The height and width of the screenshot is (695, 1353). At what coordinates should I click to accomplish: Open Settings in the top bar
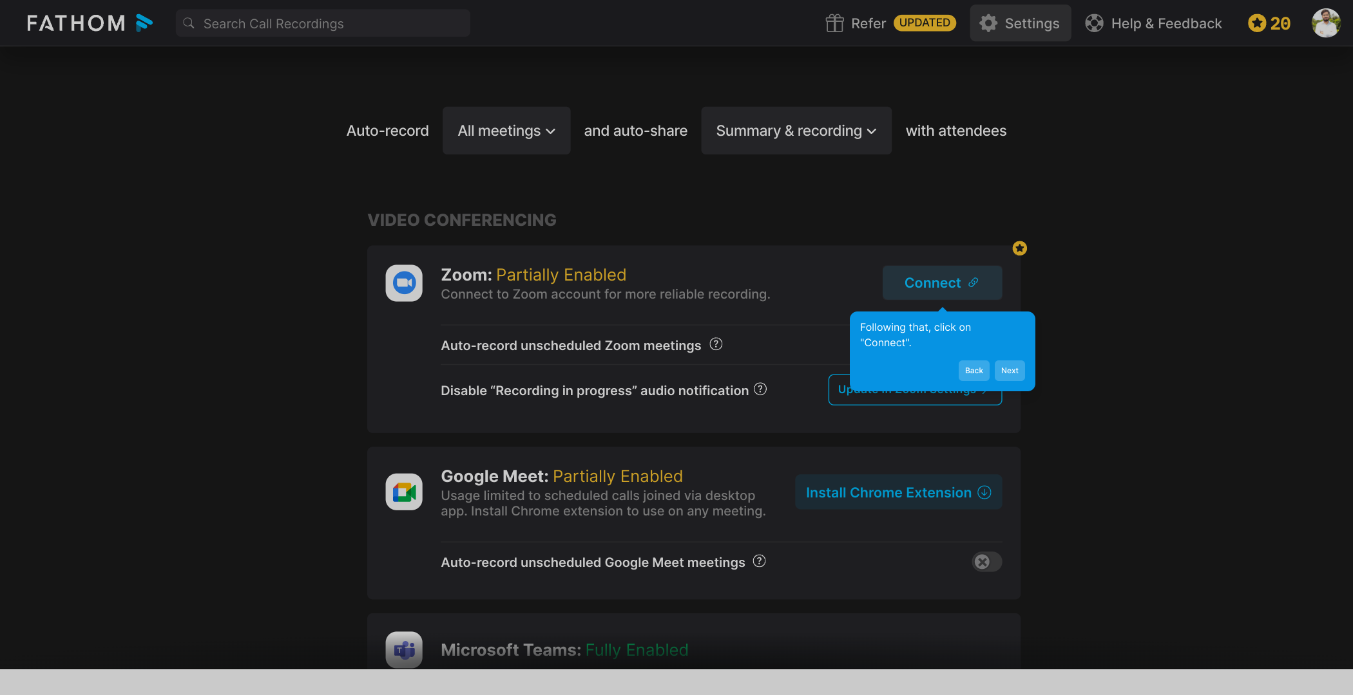(1020, 23)
